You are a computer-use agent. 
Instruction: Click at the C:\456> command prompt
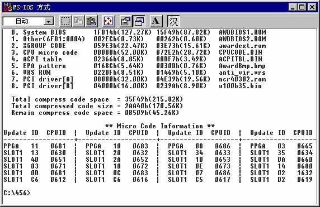(x=17, y=192)
